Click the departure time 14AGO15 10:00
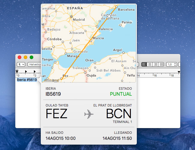 pyautogui.click(x=61, y=138)
